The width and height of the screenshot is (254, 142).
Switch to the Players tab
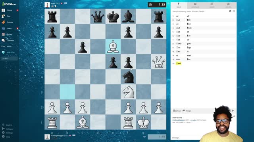coord(228,5)
